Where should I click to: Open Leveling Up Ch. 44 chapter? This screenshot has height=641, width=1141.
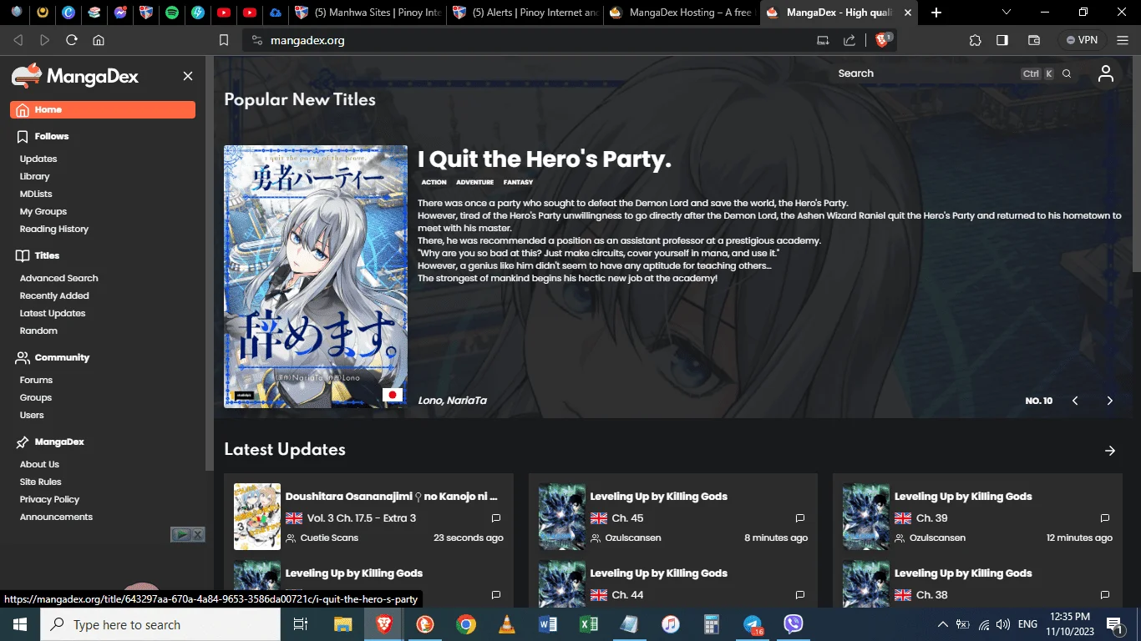pos(627,595)
